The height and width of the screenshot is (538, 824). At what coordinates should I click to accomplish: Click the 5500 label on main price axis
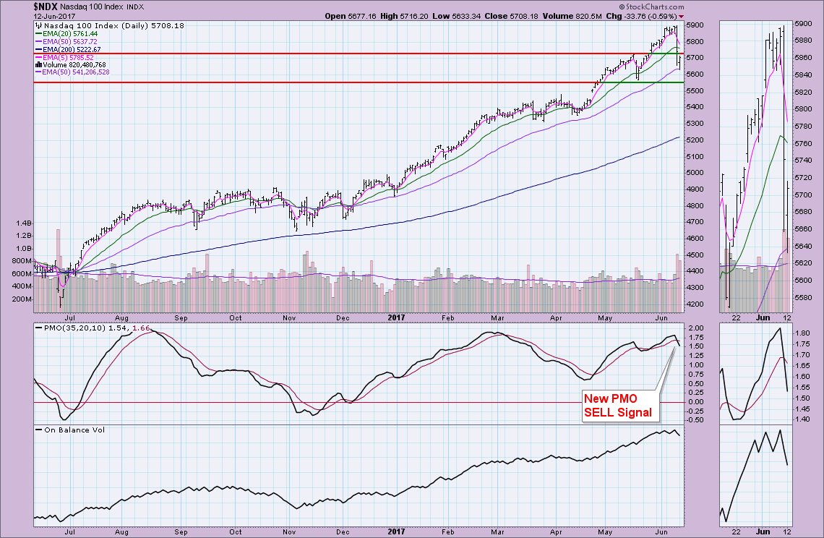tap(694, 90)
